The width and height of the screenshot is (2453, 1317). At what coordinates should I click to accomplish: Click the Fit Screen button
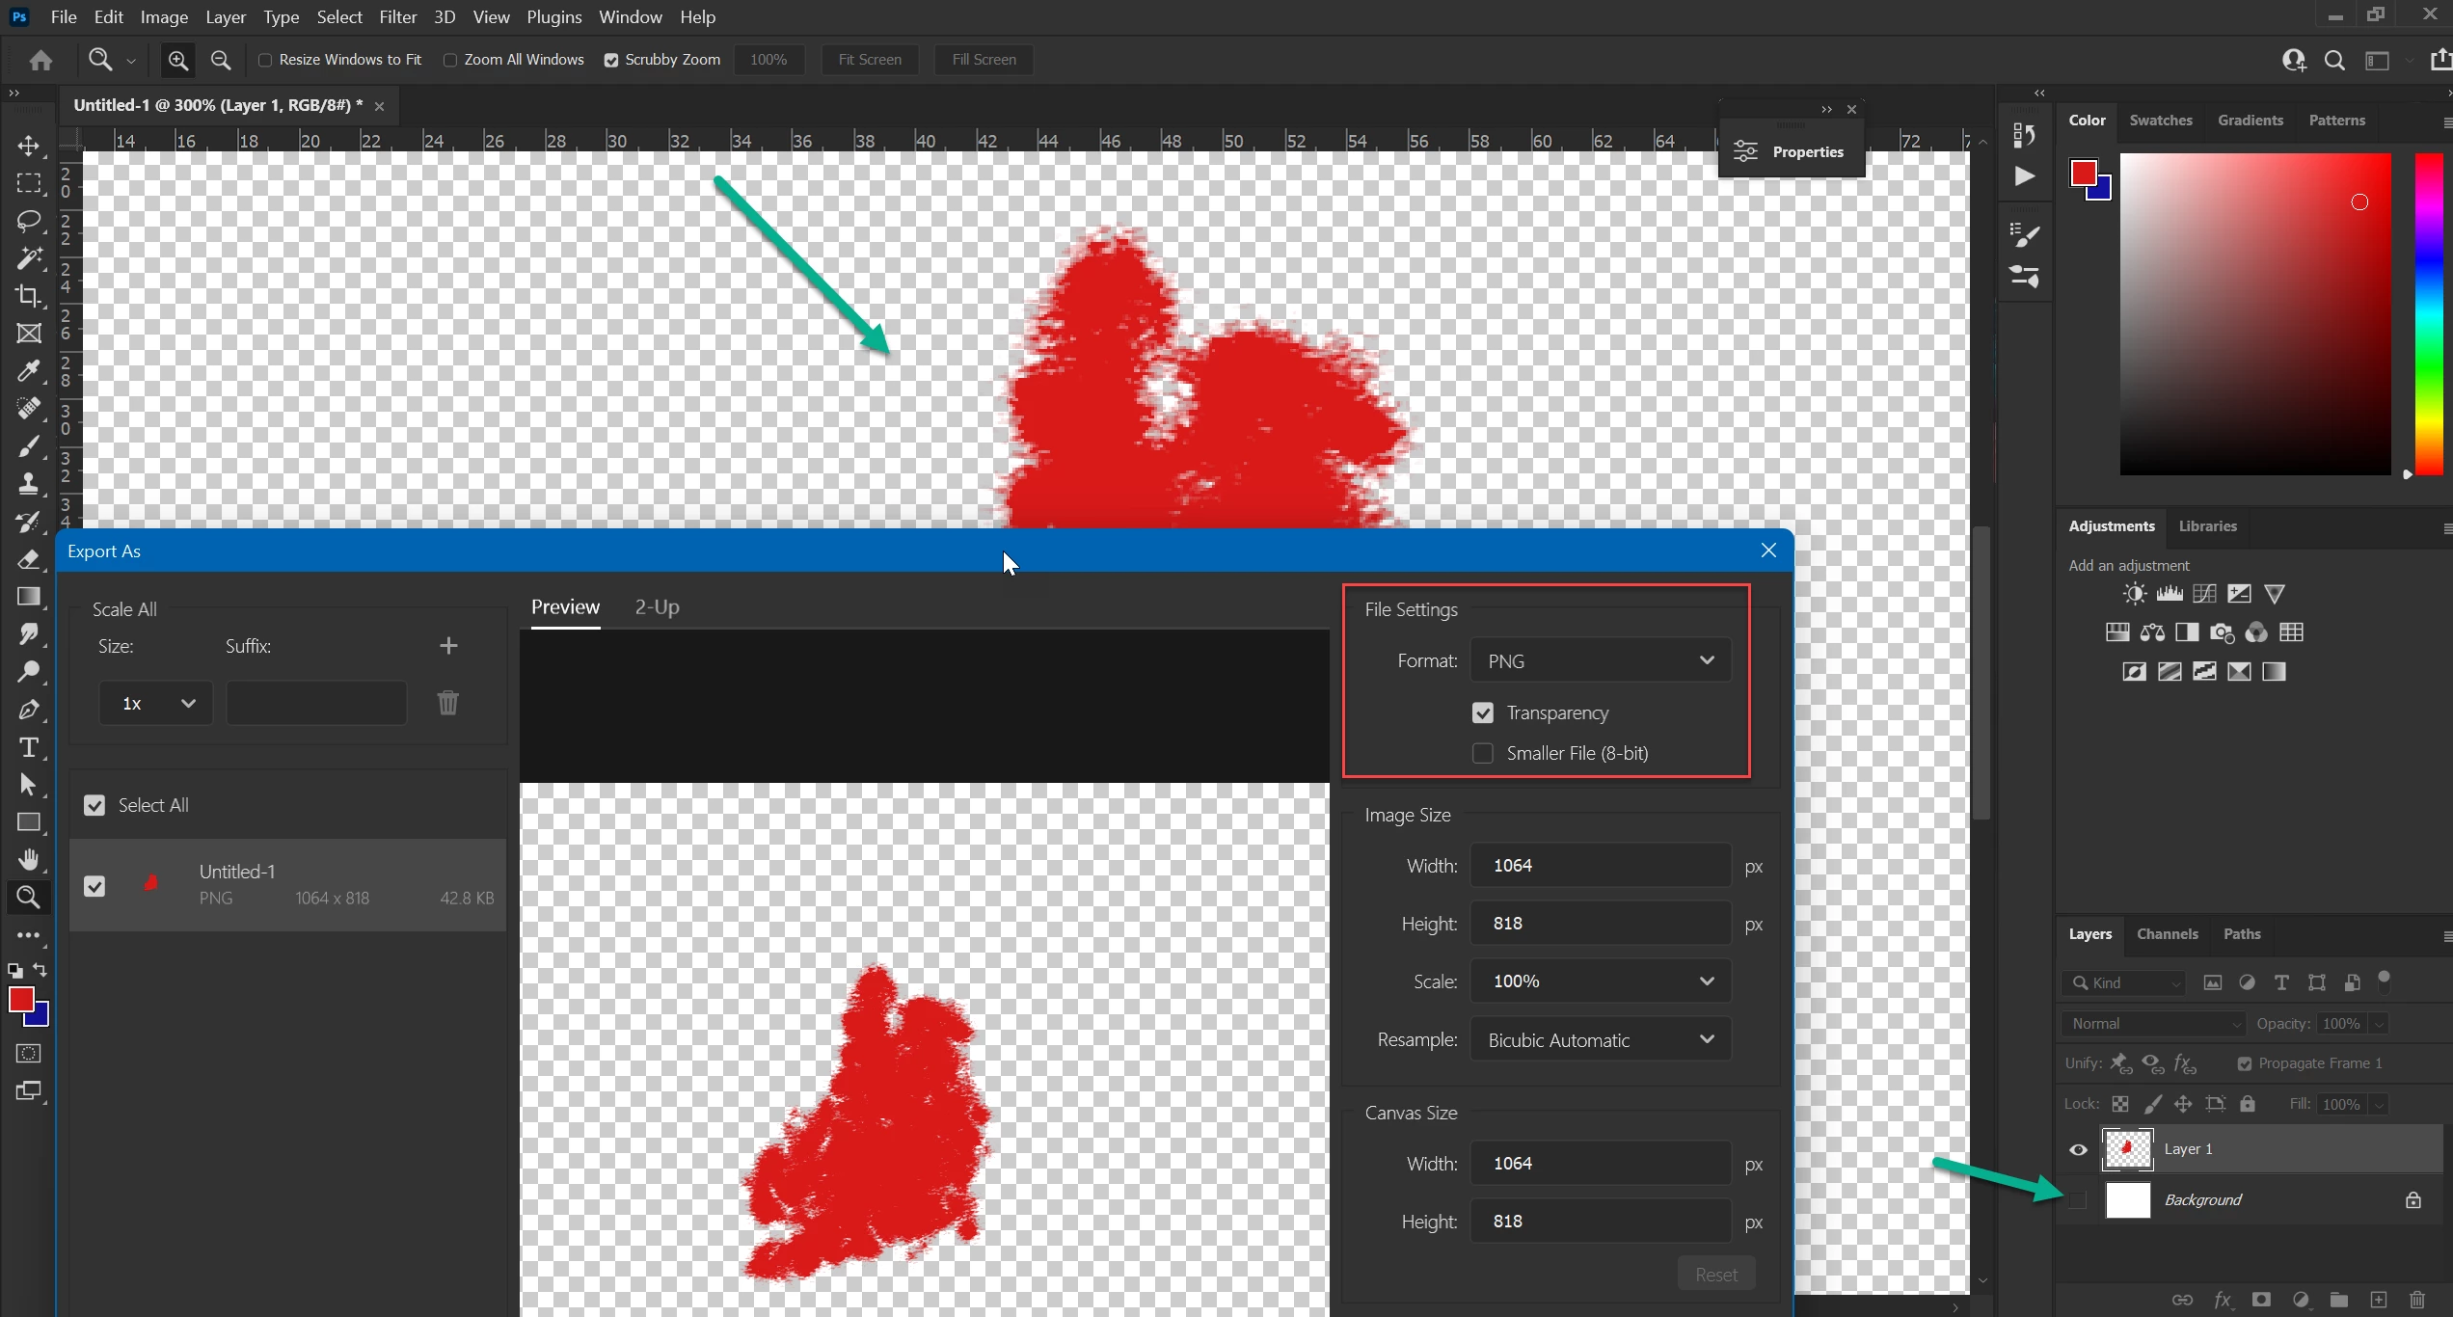[x=869, y=60]
